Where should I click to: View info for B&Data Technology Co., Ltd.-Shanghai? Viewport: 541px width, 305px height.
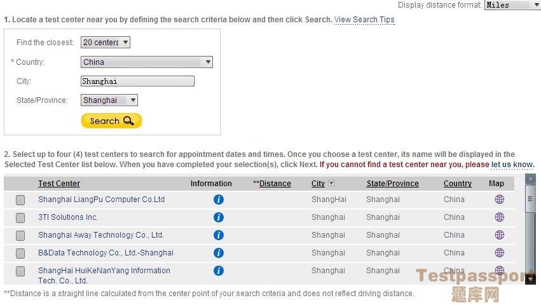click(x=219, y=253)
